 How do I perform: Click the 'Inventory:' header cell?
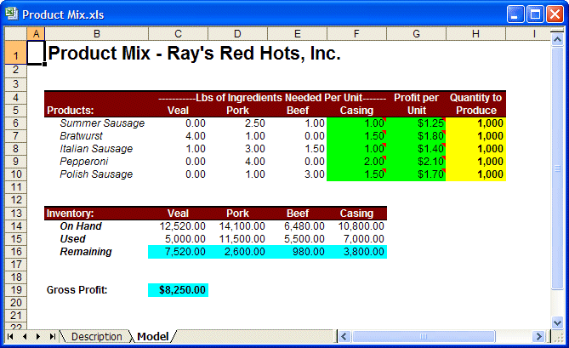point(96,213)
